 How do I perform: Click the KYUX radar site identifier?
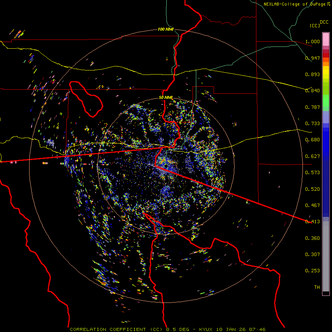click(x=206, y=329)
